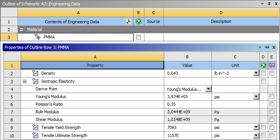
Task: Click the red parameterize icon in column E header
Action: [x=272, y=65]
